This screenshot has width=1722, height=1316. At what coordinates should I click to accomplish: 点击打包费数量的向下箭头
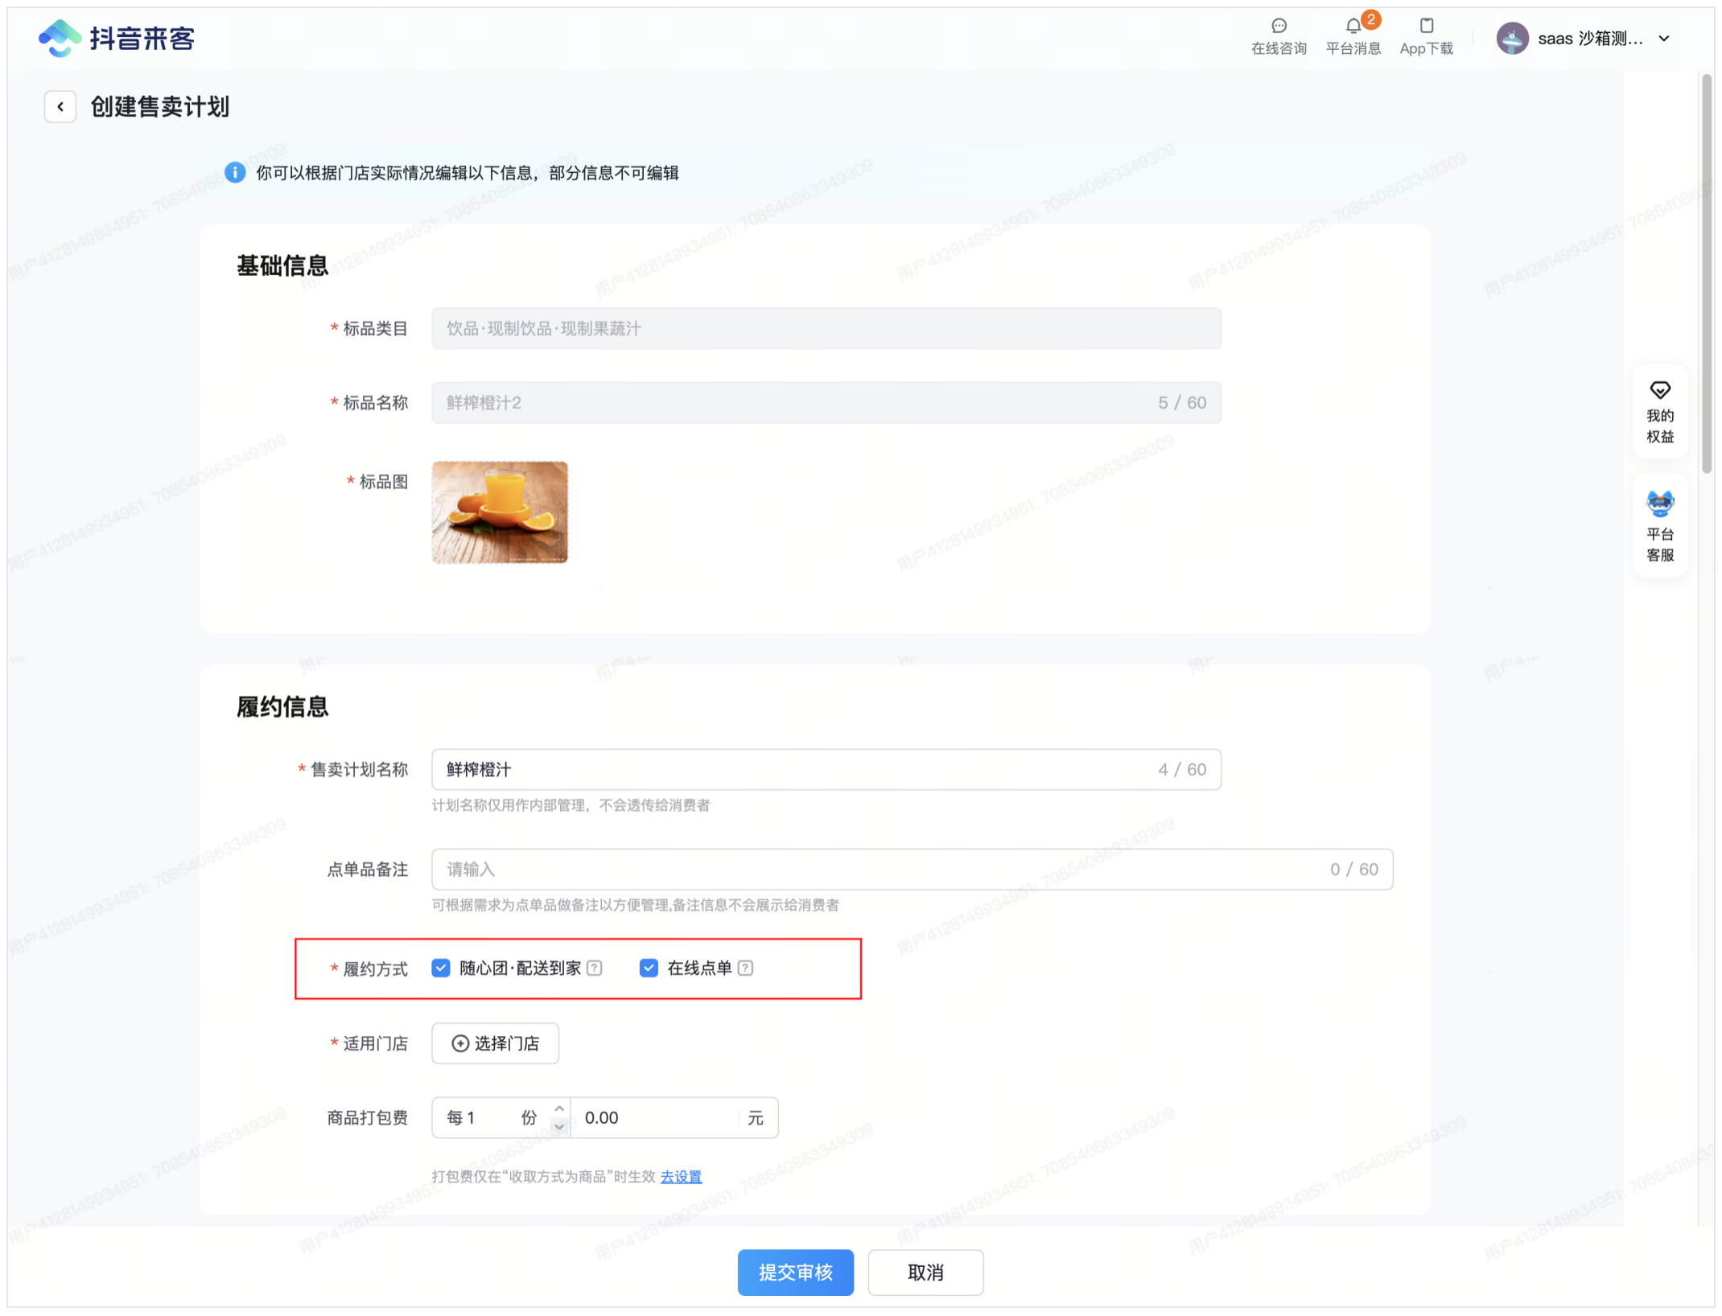pyautogui.click(x=558, y=1126)
